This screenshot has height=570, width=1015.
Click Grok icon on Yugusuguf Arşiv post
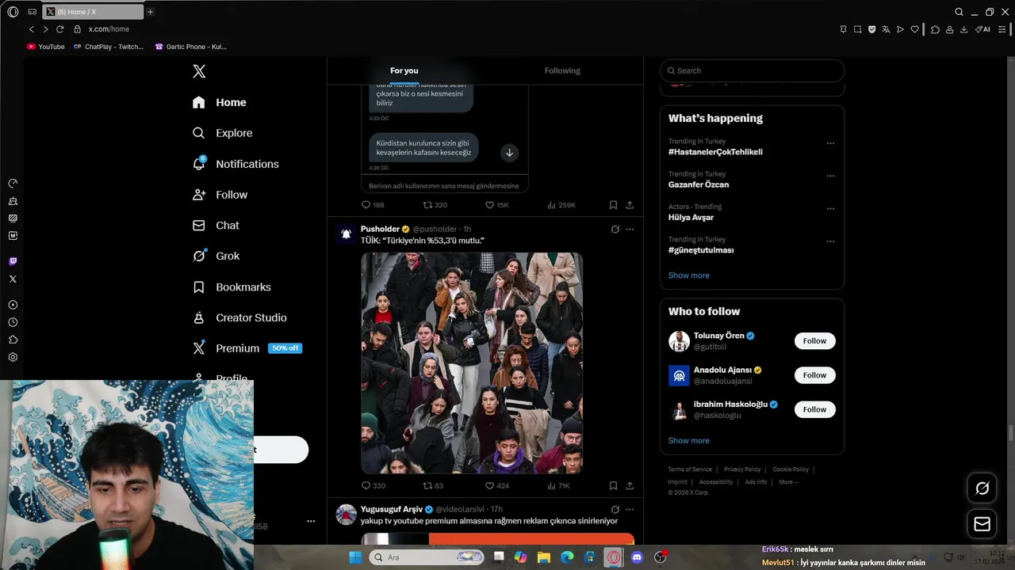(x=615, y=510)
